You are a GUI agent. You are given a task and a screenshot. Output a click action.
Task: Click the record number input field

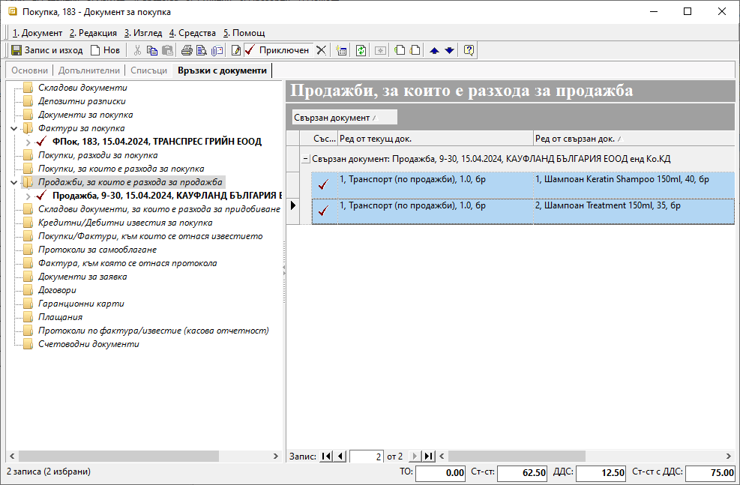367,456
